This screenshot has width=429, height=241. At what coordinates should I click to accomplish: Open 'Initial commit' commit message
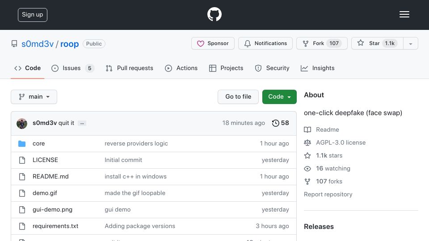[123, 160]
